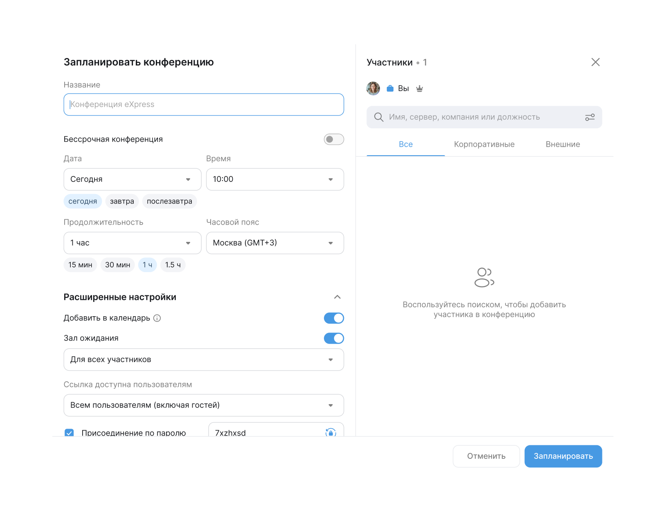This screenshot has width=665, height=523.
Task: Open the 'Сегодня' date dropdown
Action: [x=133, y=179]
